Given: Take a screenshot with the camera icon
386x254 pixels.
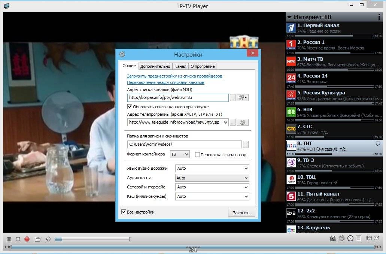Looking at the screenshot, I should [x=333, y=238].
